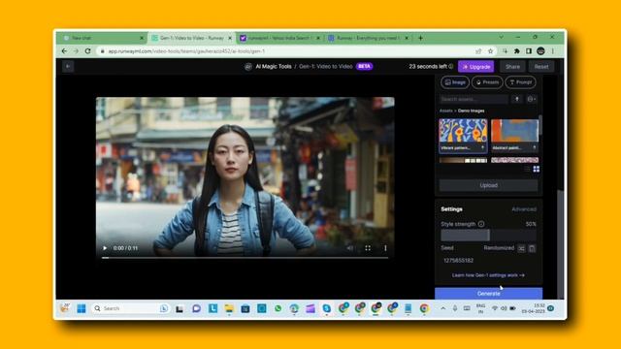Copy the seed value with clipboard icon
621x349 pixels.
(x=532, y=248)
